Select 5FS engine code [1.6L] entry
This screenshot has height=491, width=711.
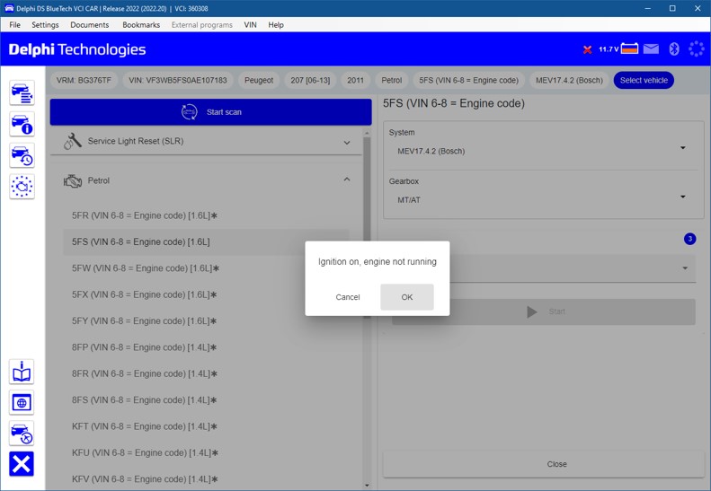[207, 241]
